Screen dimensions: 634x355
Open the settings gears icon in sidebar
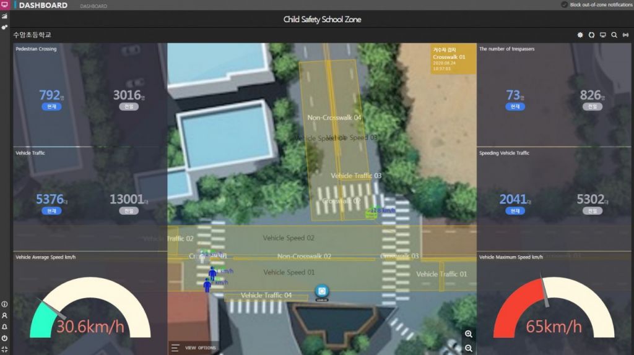[x=4, y=27]
